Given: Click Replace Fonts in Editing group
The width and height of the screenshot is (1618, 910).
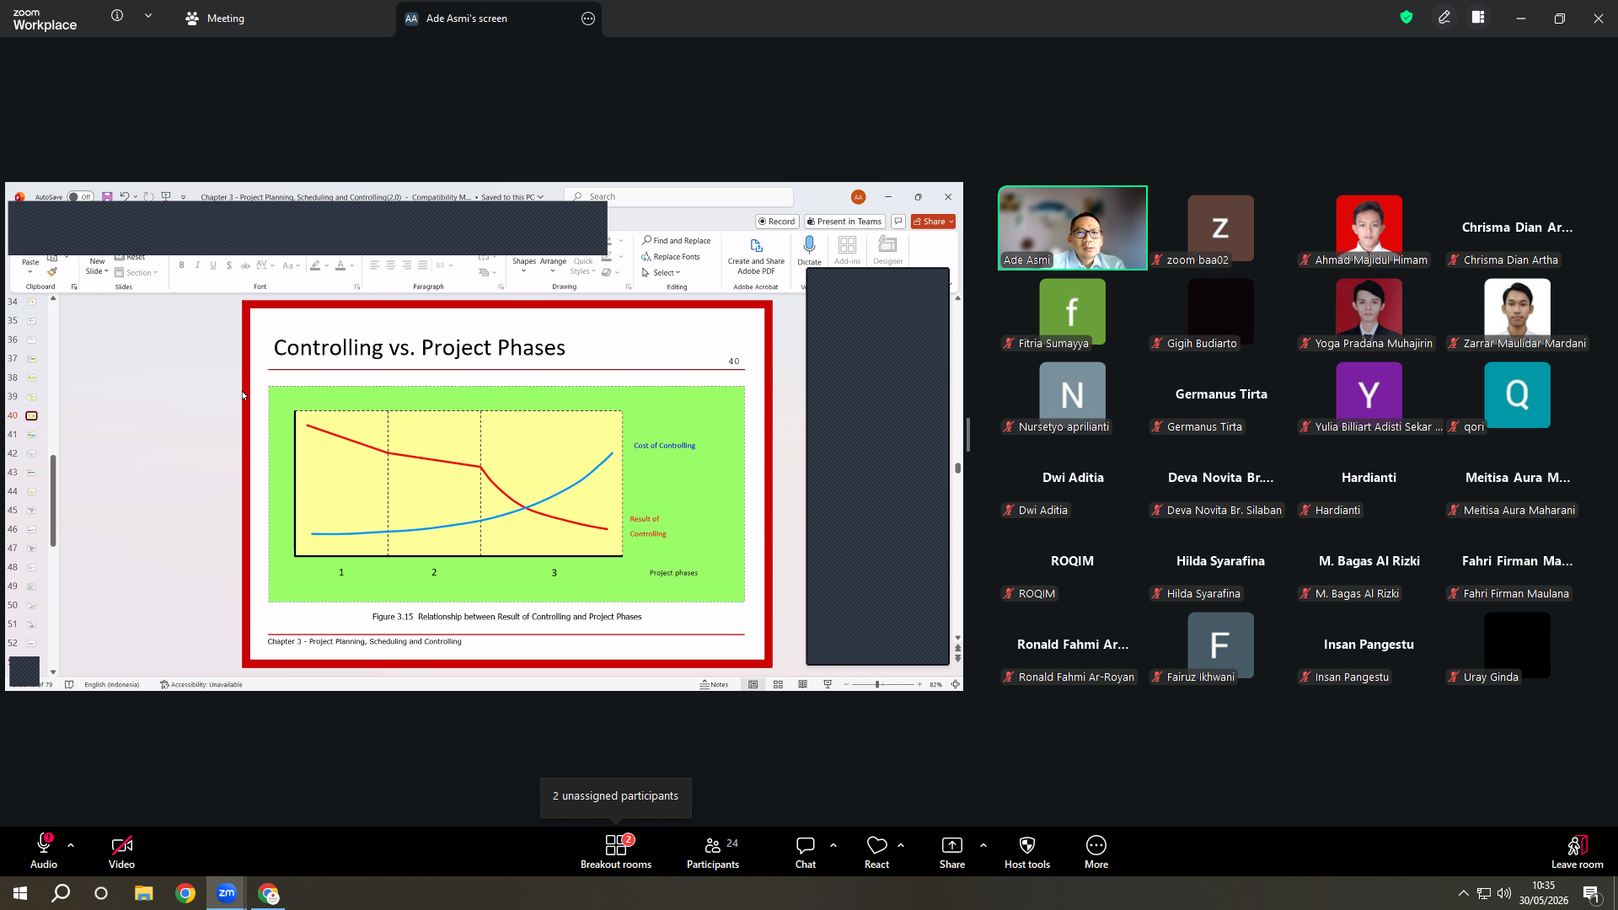Looking at the screenshot, I should click(671, 257).
